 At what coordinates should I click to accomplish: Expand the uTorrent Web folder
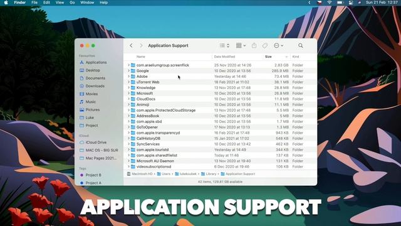[128, 82]
